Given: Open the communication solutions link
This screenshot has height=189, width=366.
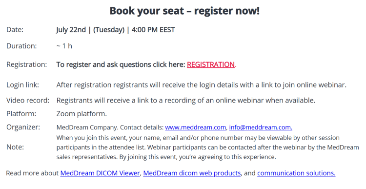Looking at the screenshot, I should point(296,173).
